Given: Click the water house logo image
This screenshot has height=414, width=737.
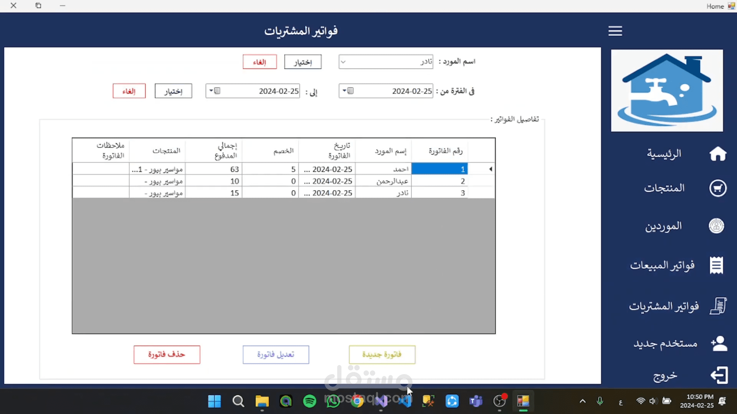Looking at the screenshot, I should (667, 90).
